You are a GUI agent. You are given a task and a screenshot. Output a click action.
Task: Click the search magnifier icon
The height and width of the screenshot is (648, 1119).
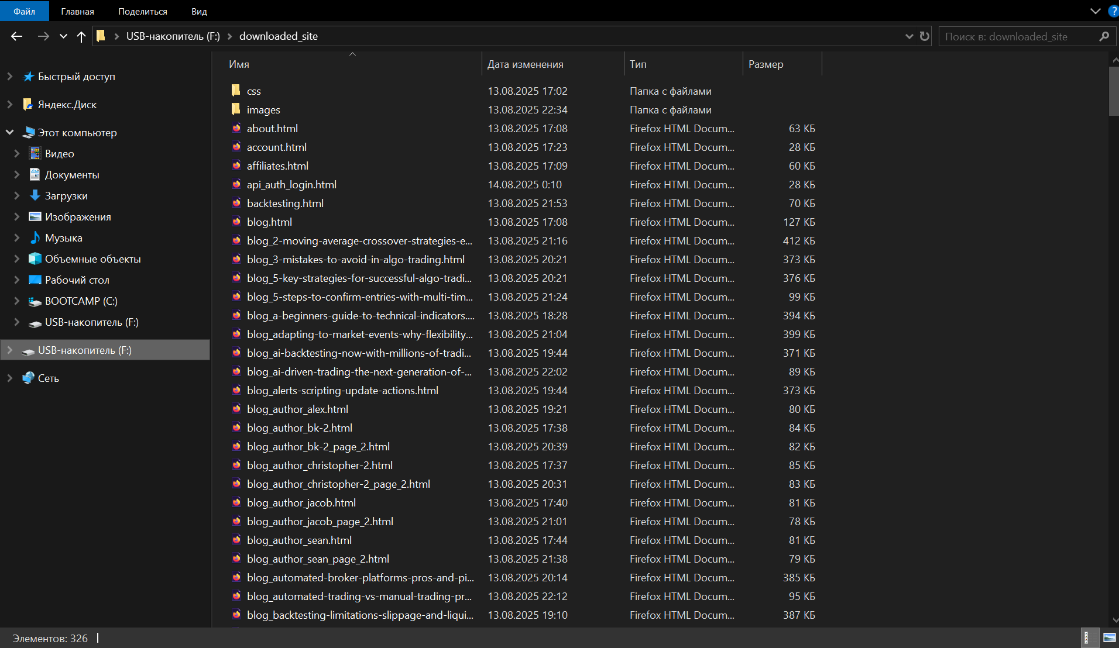pos(1104,36)
